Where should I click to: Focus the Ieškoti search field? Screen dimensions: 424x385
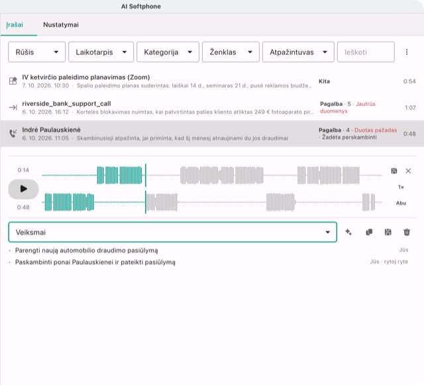point(366,52)
